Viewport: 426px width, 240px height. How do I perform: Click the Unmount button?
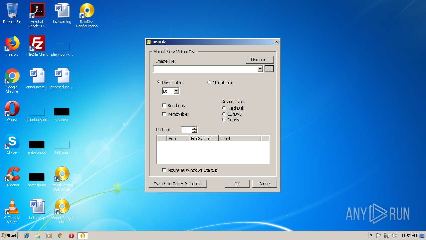point(260,60)
